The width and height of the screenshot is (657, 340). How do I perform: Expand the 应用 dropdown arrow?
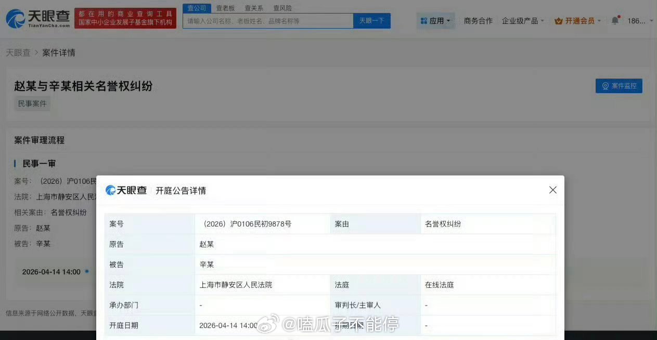click(448, 21)
